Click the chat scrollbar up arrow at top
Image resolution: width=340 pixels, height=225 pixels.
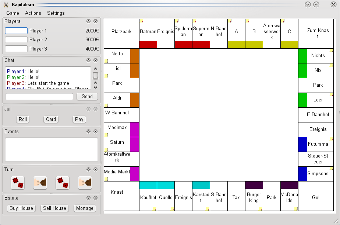coord(95,69)
